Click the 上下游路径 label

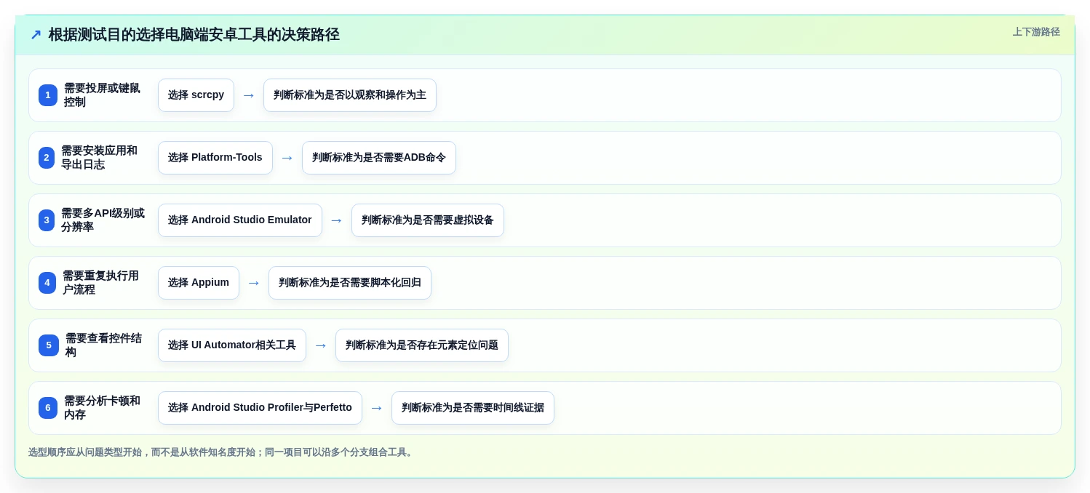pyautogui.click(x=1036, y=32)
